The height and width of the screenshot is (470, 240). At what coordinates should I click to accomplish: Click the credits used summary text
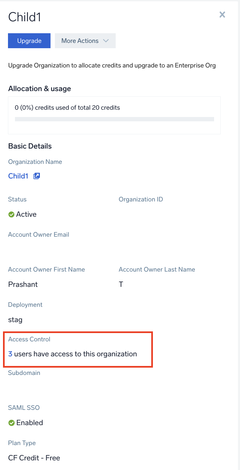point(67,108)
